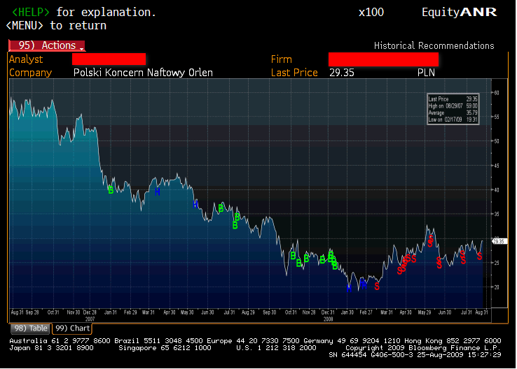Click the Last Price value 29.35 in the header
This screenshot has width=517, height=369.
click(342, 73)
